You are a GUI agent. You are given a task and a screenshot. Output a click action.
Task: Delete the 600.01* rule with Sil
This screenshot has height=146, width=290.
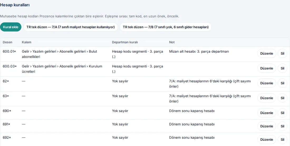pos(282,53)
